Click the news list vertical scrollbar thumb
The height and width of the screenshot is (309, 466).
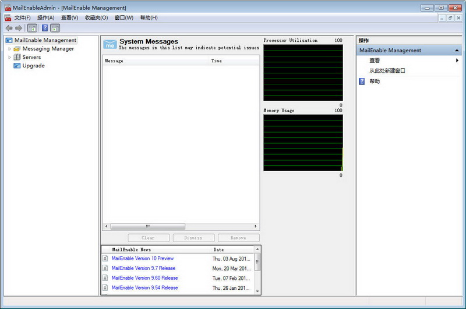[x=257, y=262]
